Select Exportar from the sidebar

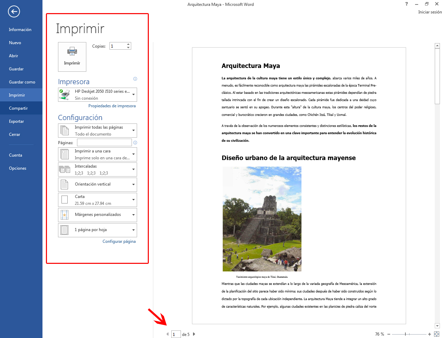(x=16, y=121)
